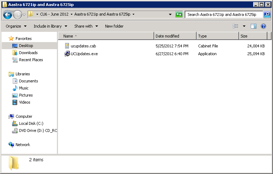Select Network in the navigation pane
The height and width of the screenshot is (174, 273).
tap(23, 145)
